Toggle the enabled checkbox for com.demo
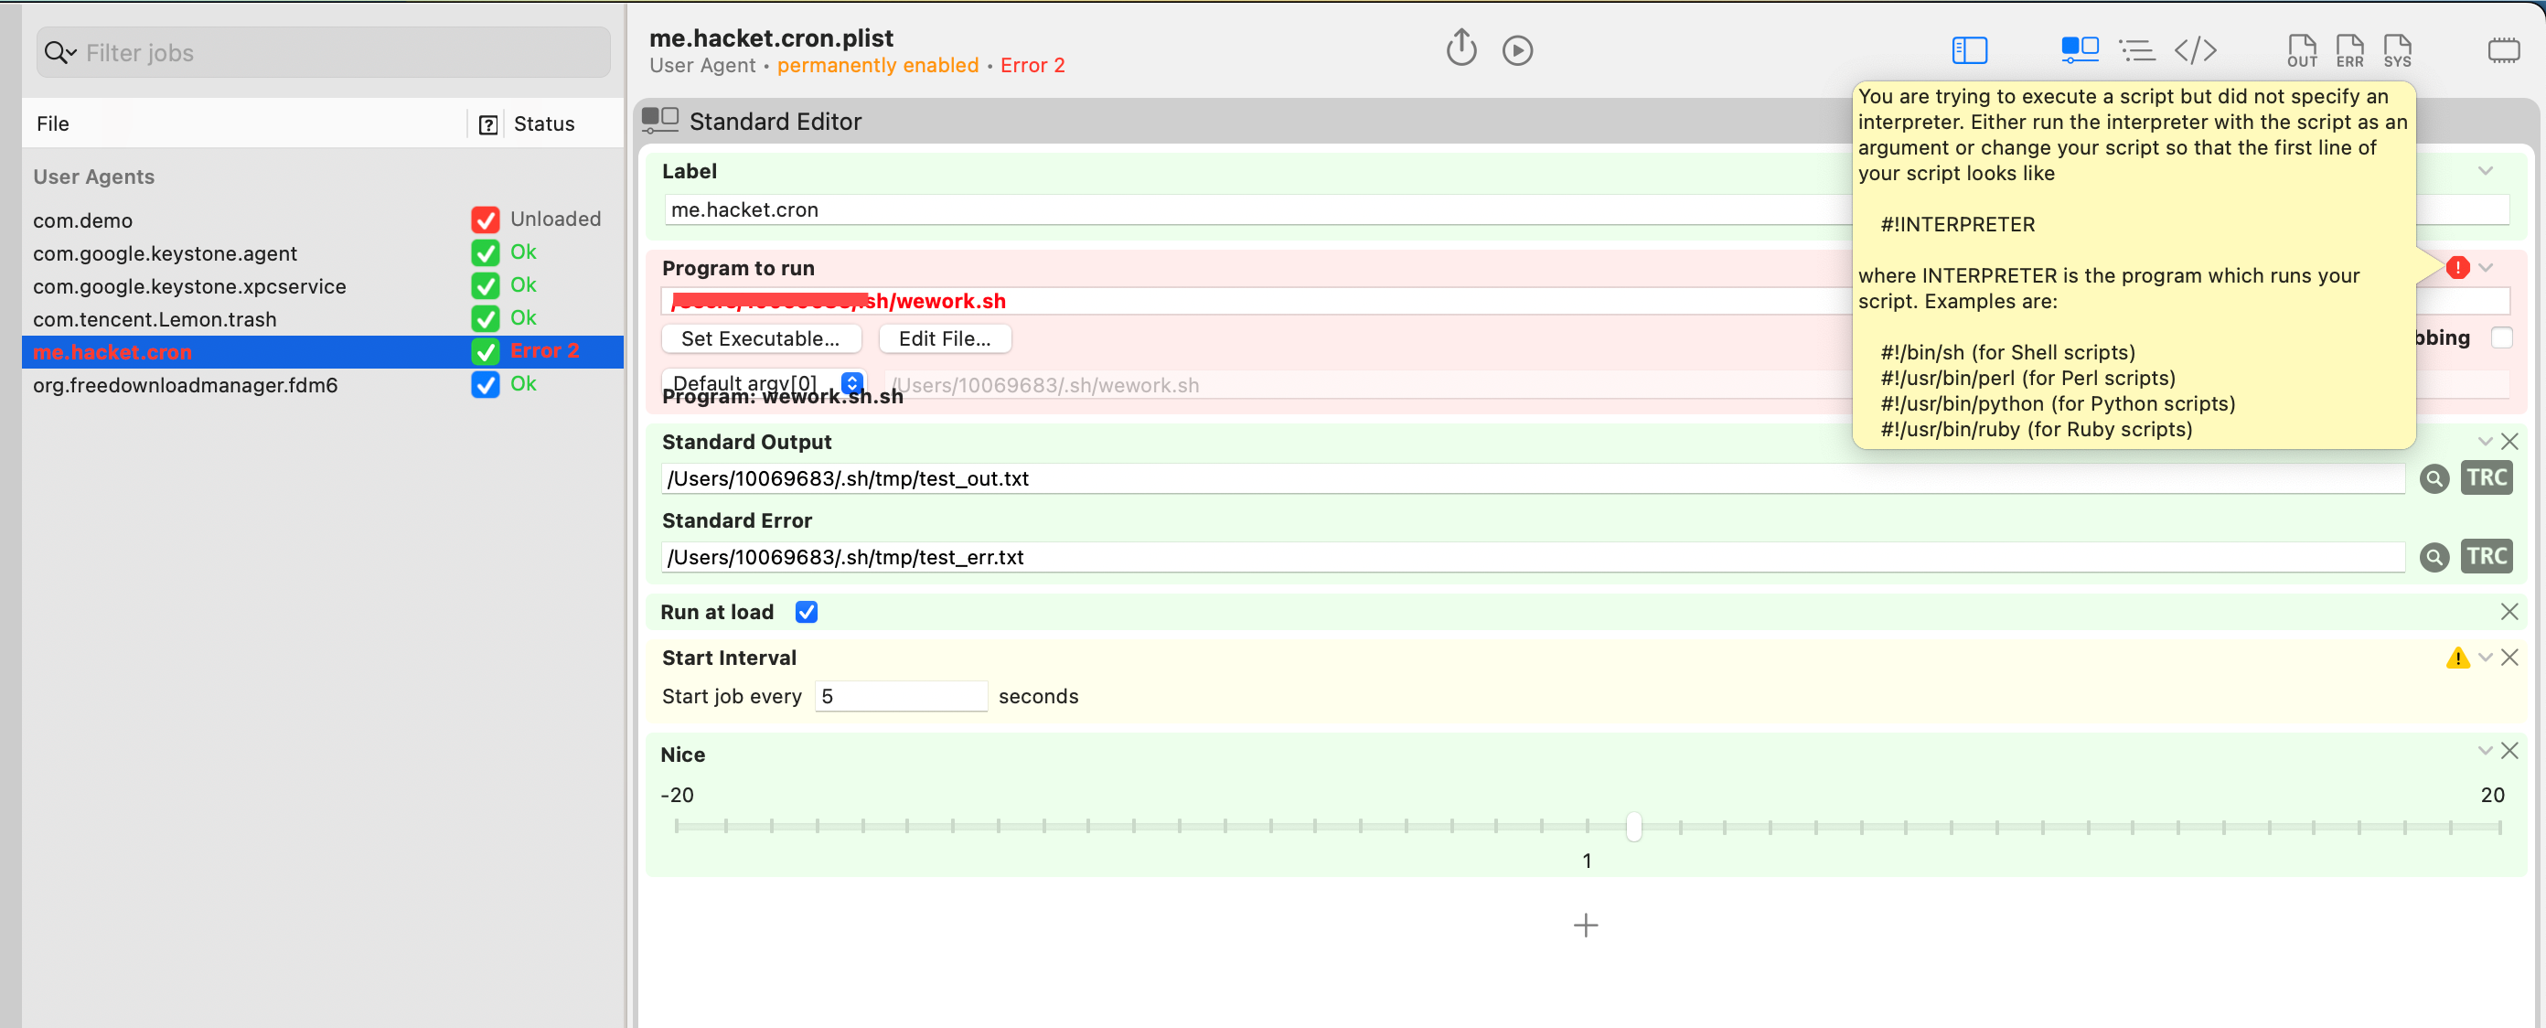Image resolution: width=2546 pixels, height=1028 pixels. click(486, 220)
